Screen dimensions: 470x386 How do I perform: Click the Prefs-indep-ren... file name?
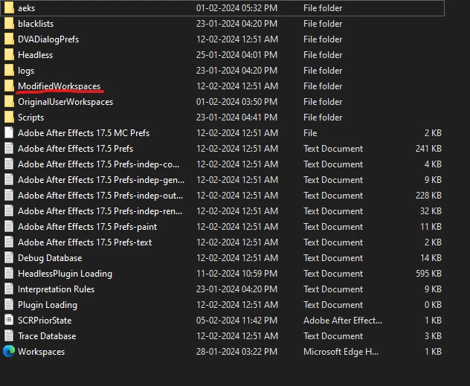100,211
